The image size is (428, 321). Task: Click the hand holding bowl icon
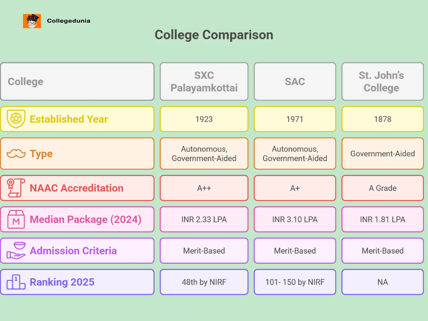16,251
